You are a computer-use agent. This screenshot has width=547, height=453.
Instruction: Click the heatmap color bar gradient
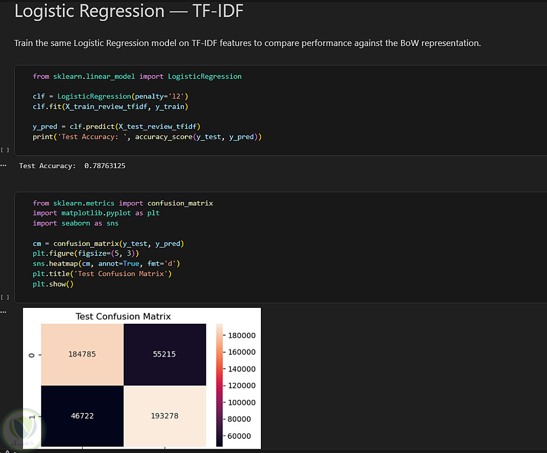(x=219, y=385)
